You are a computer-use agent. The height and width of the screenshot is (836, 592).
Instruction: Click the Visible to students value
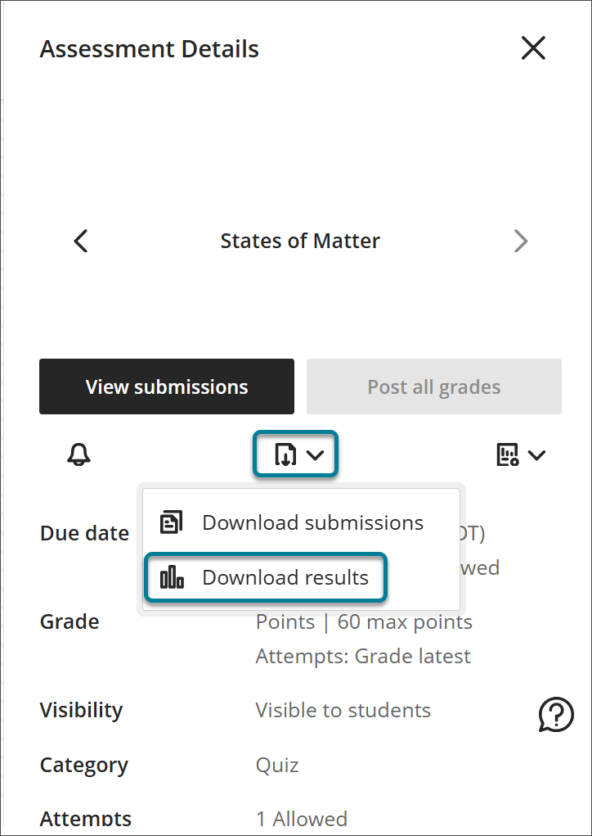point(343,710)
